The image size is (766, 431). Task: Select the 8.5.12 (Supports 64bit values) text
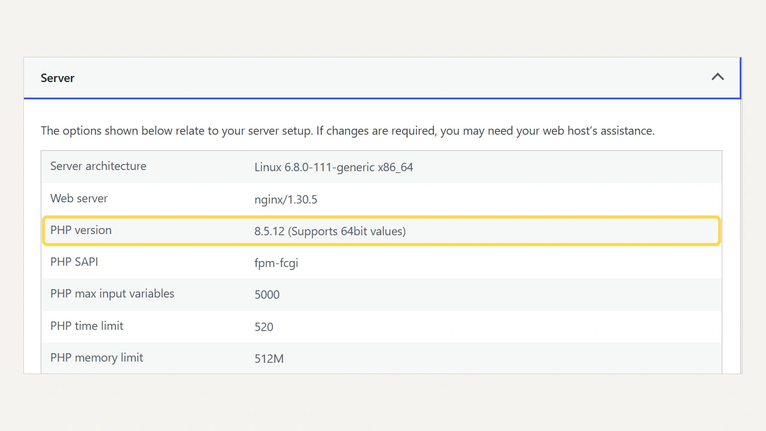(330, 231)
